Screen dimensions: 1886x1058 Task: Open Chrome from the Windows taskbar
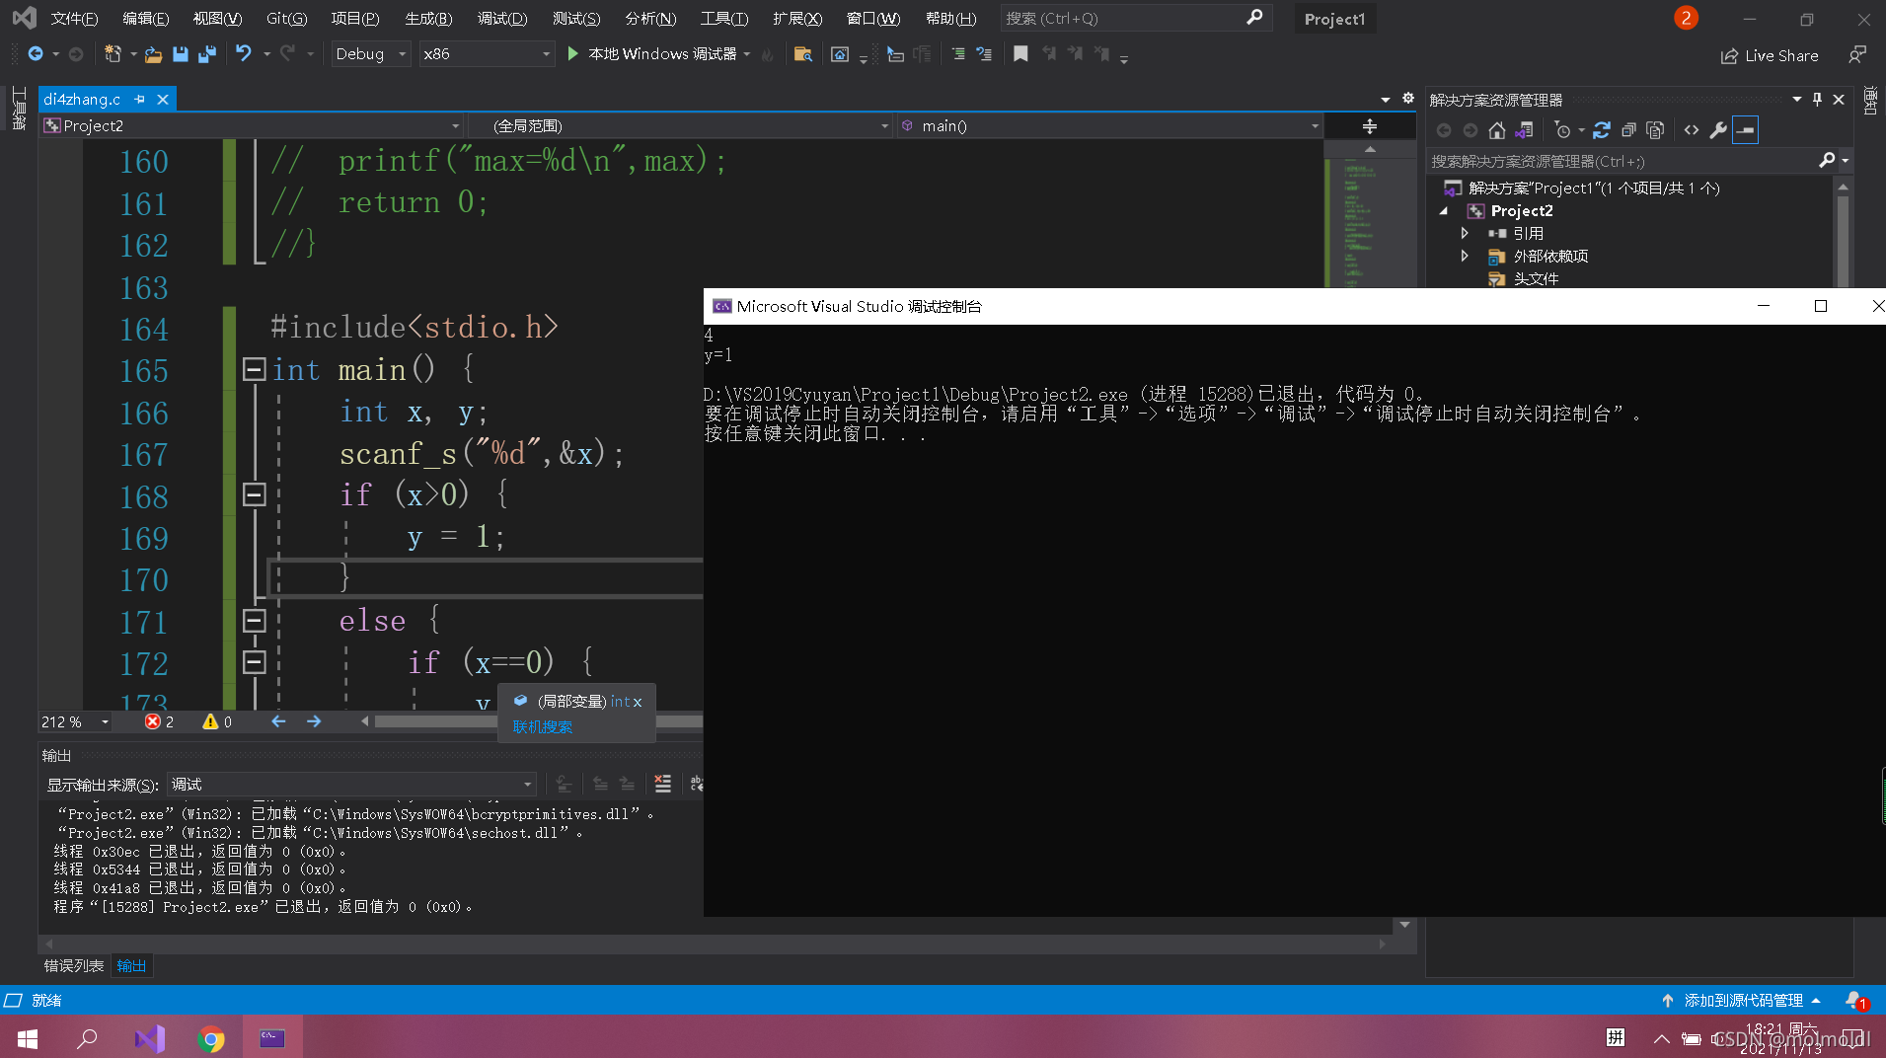pos(210,1038)
